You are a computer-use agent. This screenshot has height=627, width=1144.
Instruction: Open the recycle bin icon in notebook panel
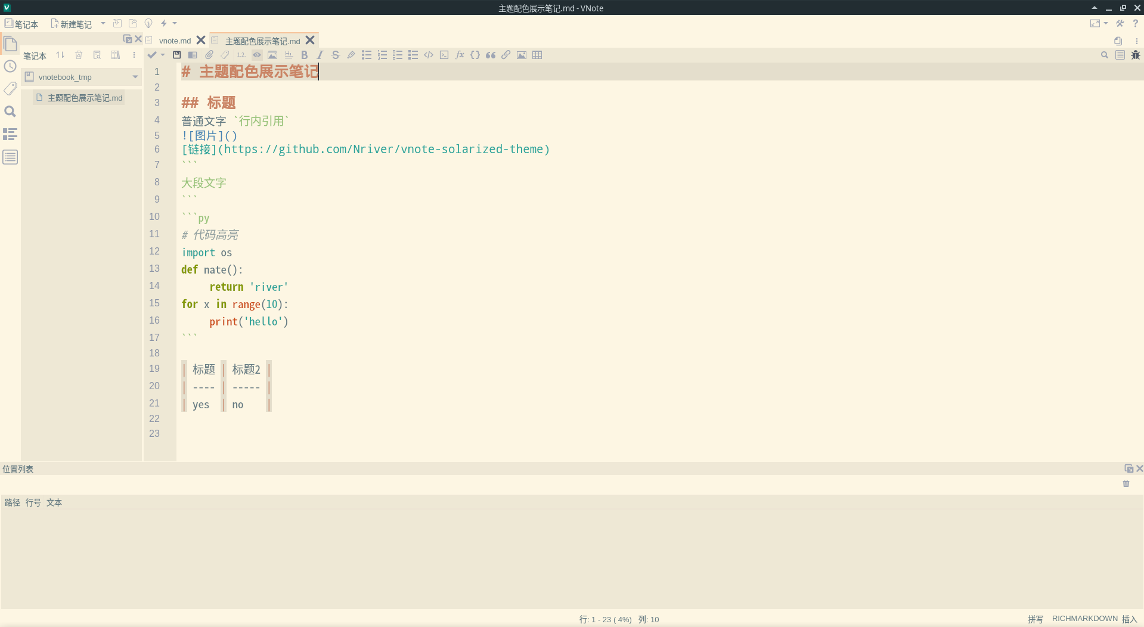(79, 55)
